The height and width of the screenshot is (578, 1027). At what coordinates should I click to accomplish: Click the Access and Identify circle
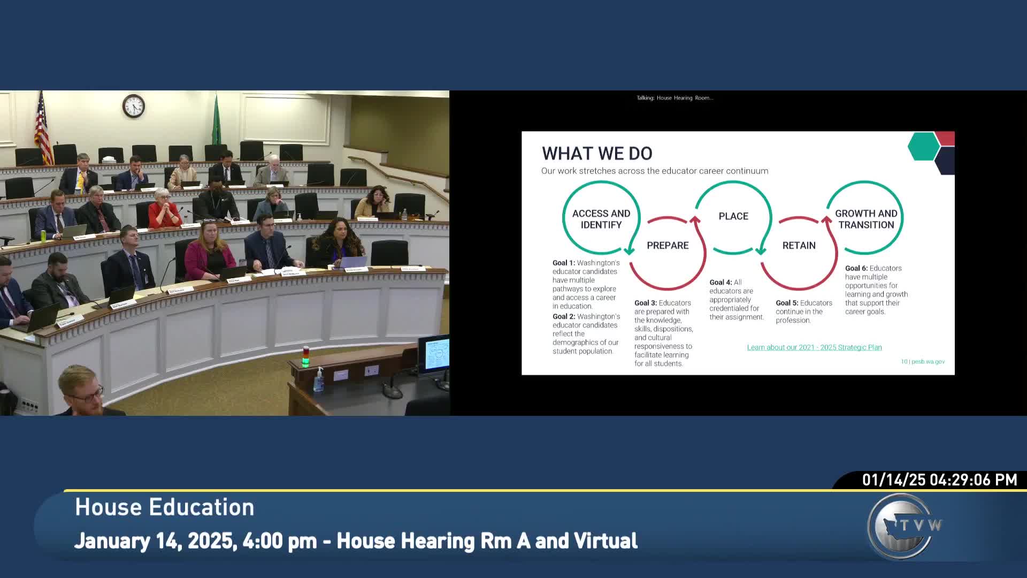click(x=601, y=219)
